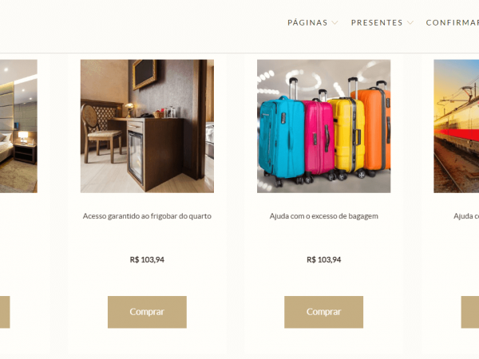
Task: Open the hotel bedroom photo
Action: coord(18,126)
